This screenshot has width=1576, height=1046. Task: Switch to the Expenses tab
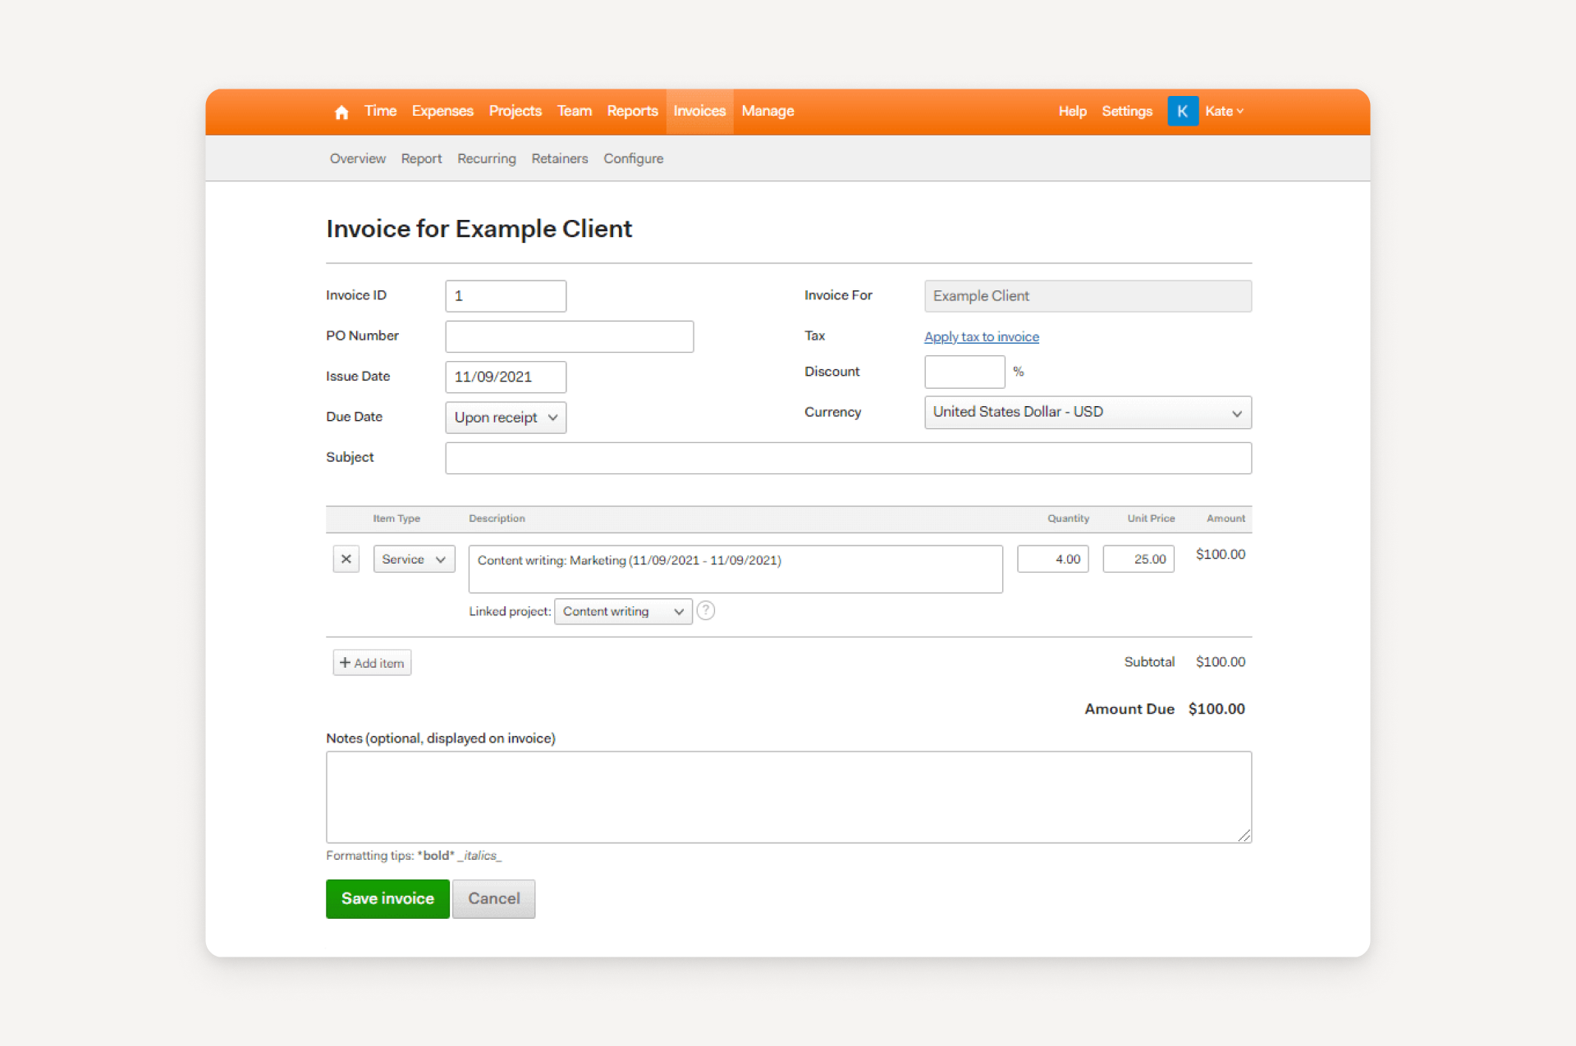click(x=442, y=111)
